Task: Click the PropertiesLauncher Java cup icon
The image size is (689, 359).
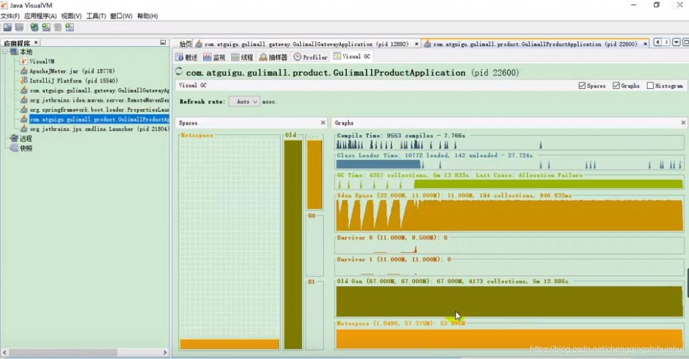Action: pos(24,110)
